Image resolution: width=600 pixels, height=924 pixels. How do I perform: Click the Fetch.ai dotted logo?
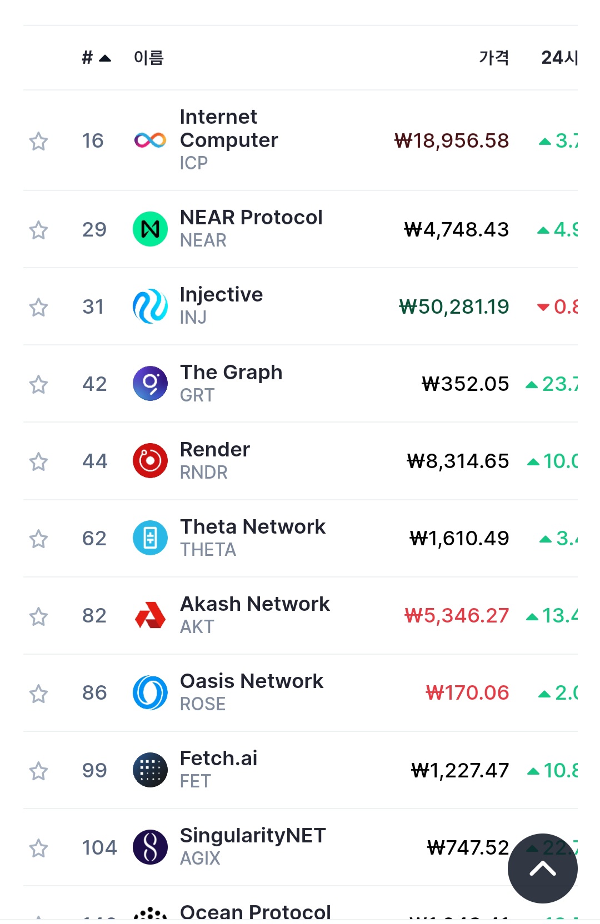coord(150,770)
